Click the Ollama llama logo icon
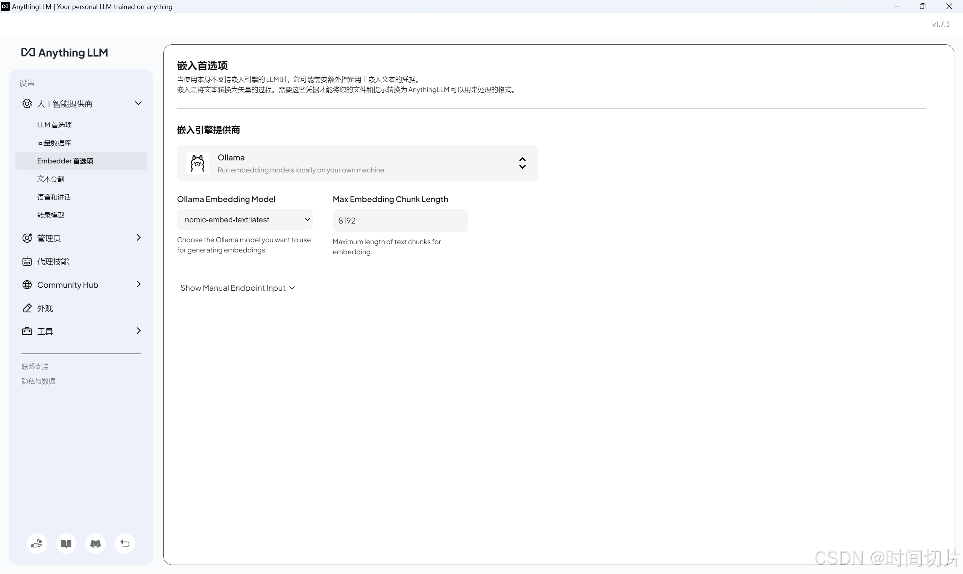 (x=197, y=163)
